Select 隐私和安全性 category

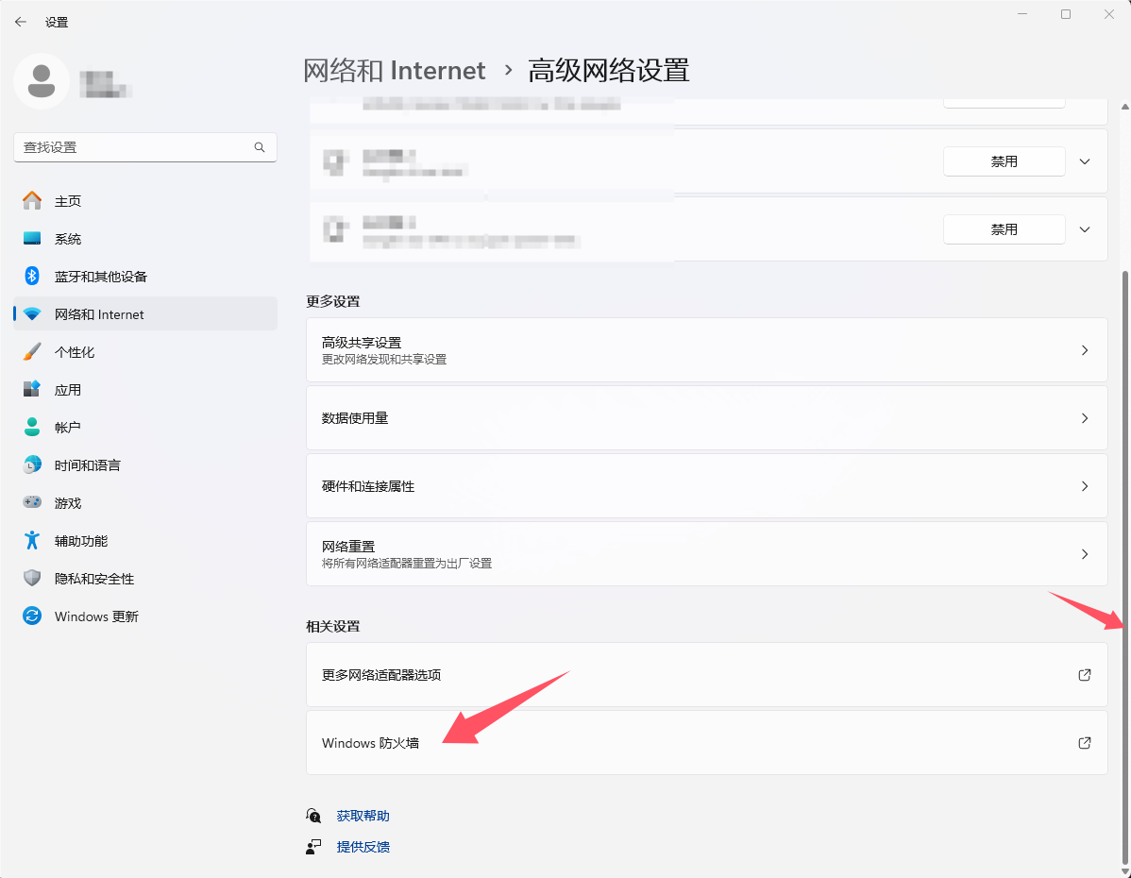pyautogui.click(x=145, y=578)
